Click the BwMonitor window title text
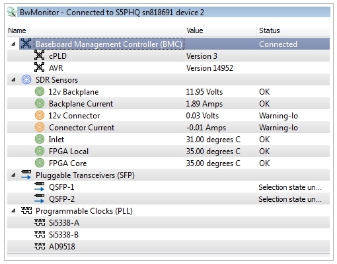This screenshot has height=264, width=337. tap(112, 13)
